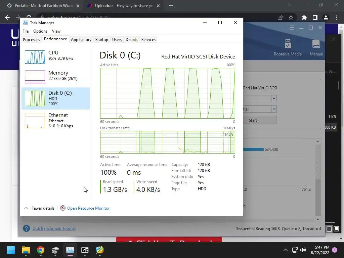Image resolution: width=344 pixels, height=258 pixels.
Task: Open the Windows Start menu
Action: (x=11, y=250)
